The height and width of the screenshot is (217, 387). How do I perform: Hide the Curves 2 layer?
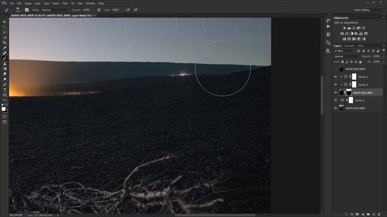pyautogui.click(x=336, y=84)
